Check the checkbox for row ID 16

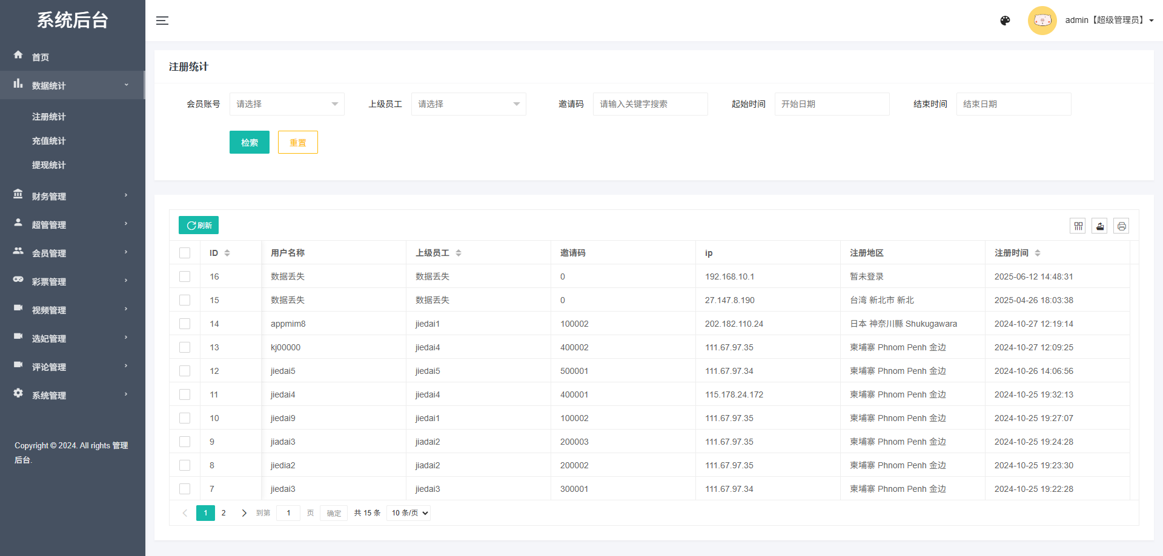185,276
